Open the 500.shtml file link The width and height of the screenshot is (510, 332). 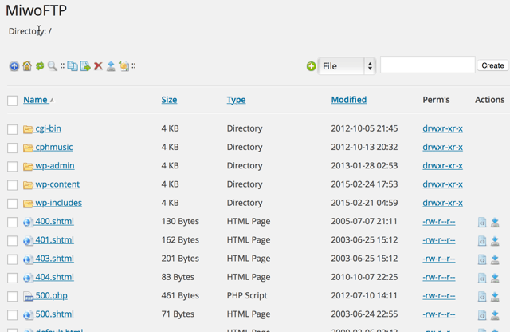[55, 314]
